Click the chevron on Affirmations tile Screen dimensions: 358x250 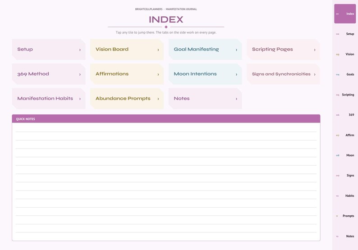[x=158, y=74]
